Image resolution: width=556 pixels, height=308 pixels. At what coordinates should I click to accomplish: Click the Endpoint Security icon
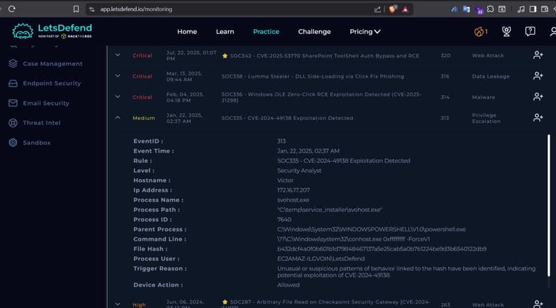click(x=13, y=83)
